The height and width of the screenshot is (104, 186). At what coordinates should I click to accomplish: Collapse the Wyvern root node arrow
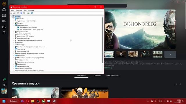coord(11,17)
